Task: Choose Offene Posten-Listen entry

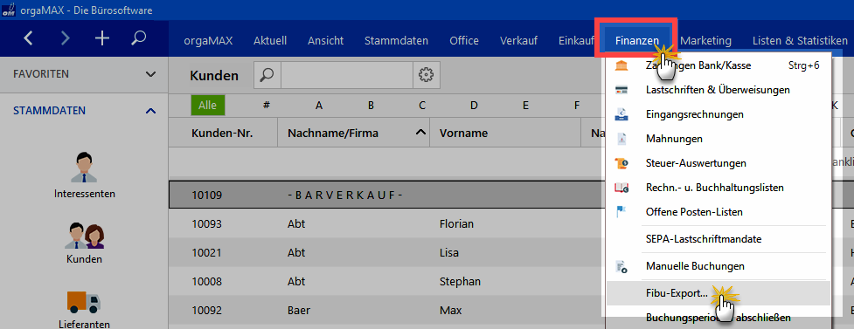Action: (718, 211)
